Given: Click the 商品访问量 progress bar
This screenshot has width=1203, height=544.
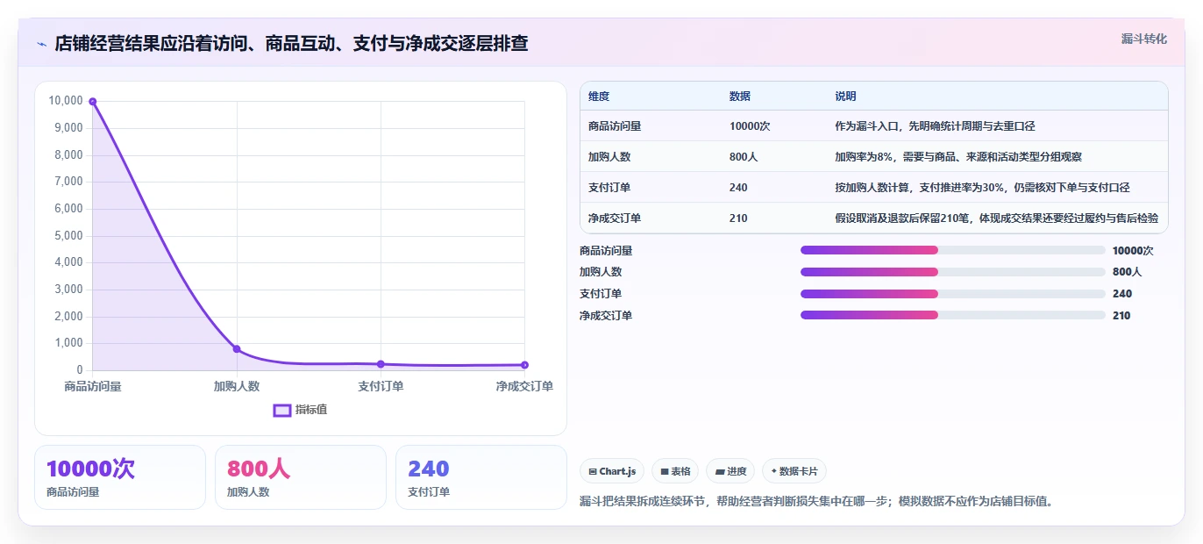Looking at the screenshot, I should (x=953, y=250).
